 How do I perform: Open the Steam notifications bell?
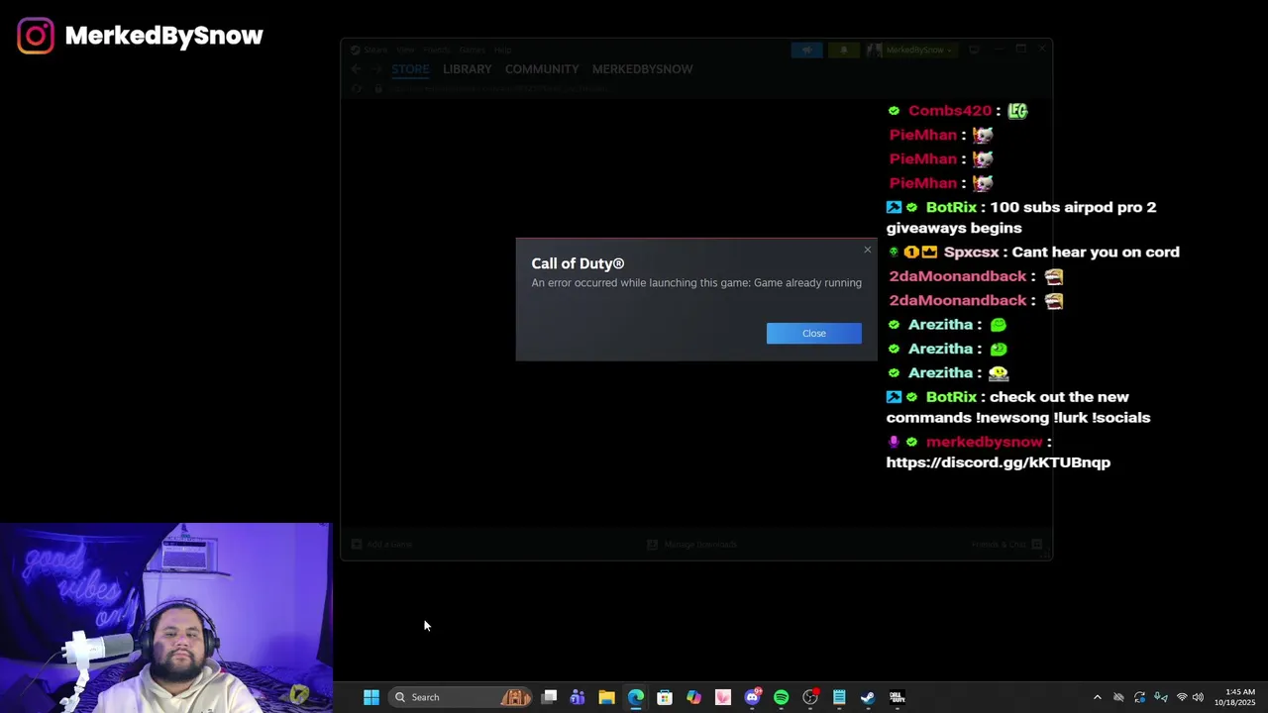844,50
